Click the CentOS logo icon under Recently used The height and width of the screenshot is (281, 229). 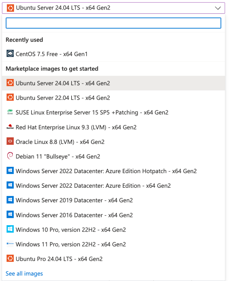10,54
